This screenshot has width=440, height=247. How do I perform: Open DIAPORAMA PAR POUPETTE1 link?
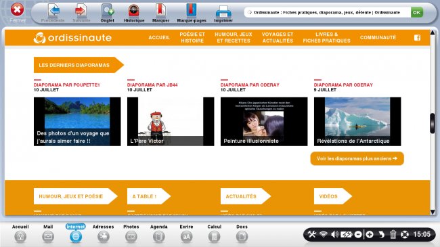pyautogui.click(x=67, y=85)
